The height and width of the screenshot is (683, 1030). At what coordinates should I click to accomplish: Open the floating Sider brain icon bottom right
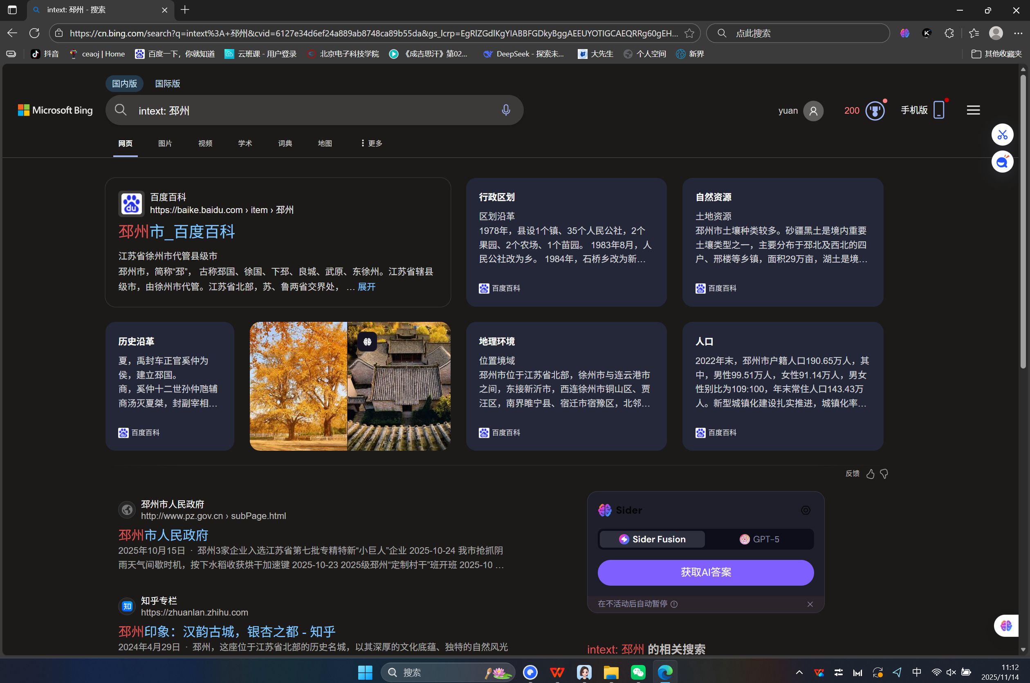pyautogui.click(x=1006, y=625)
